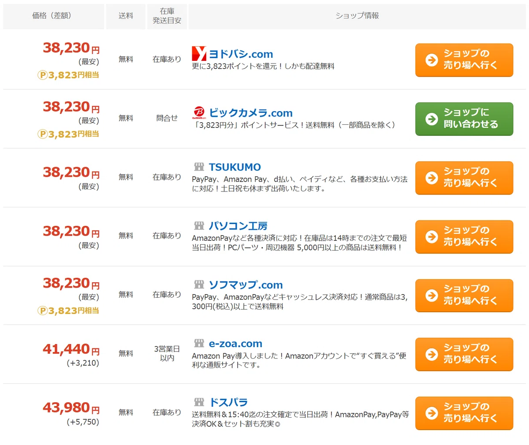
Task: Open the ビックカメラ.com shop link
Action: 250,113
